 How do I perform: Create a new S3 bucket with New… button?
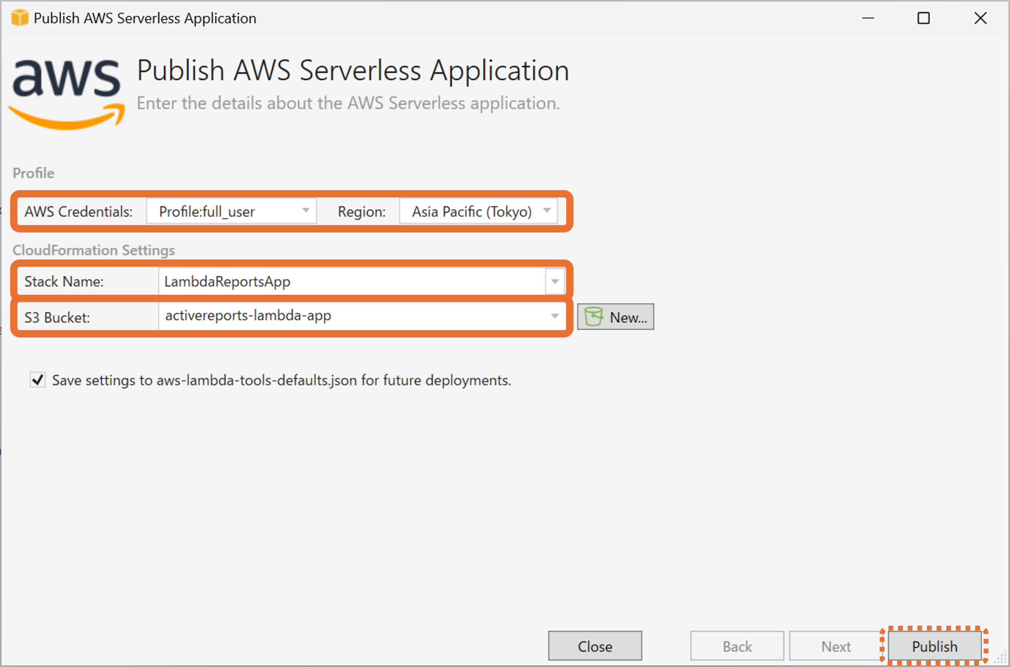tap(616, 317)
